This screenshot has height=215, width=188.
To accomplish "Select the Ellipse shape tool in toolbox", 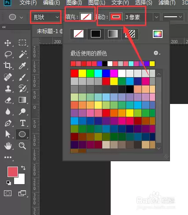I will coord(22,134).
